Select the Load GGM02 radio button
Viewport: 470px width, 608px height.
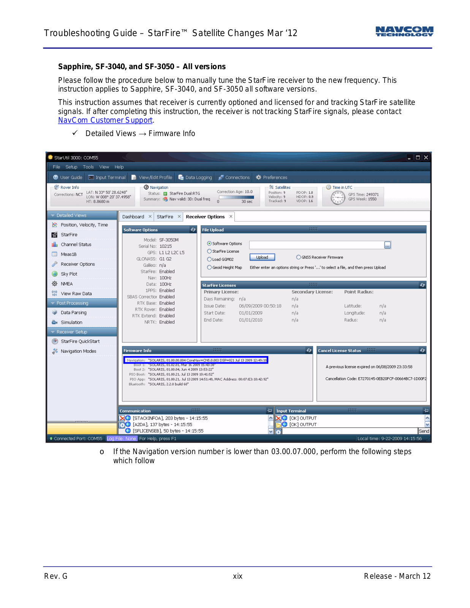(209, 260)
